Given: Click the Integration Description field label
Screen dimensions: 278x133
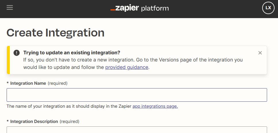Looking at the screenshot, I should click(x=34, y=122).
